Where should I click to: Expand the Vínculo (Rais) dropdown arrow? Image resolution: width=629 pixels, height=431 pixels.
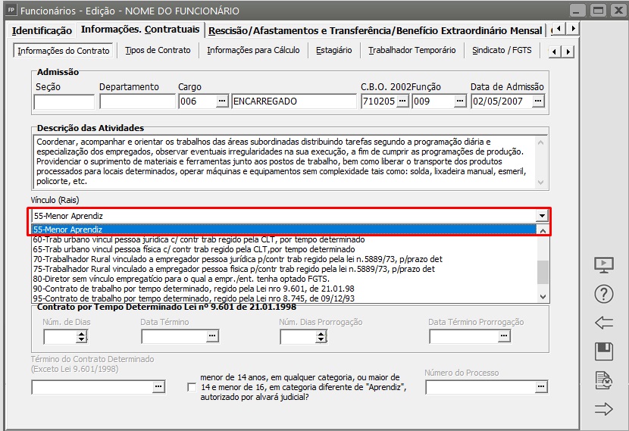point(541,216)
